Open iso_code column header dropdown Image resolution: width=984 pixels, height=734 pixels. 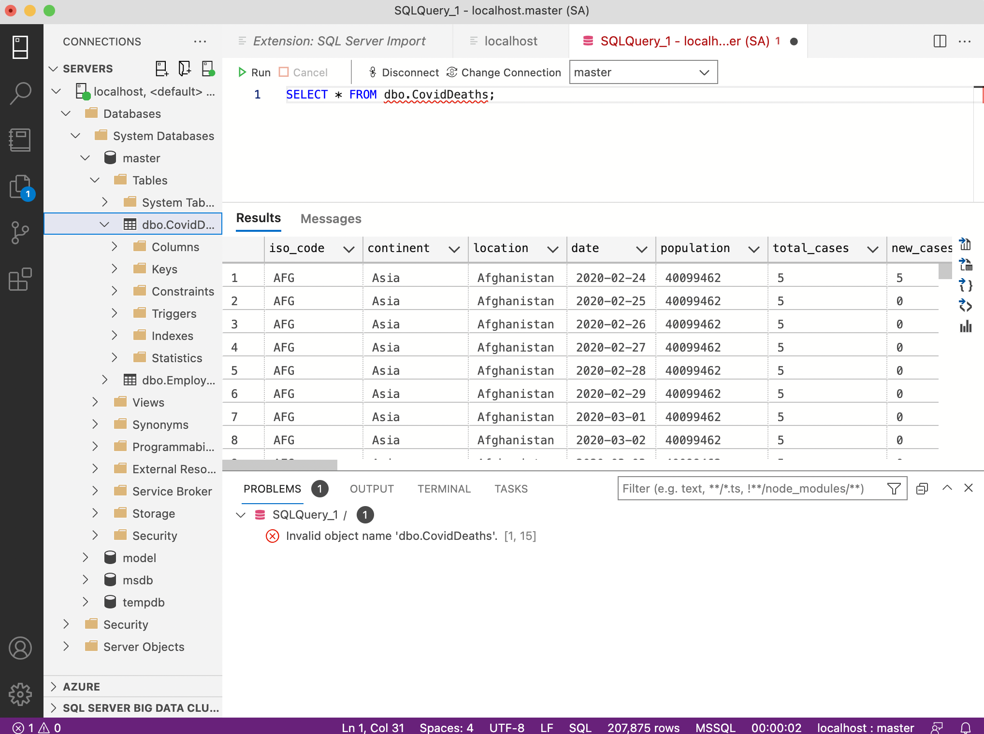pyautogui.click(x=349, y=249)
